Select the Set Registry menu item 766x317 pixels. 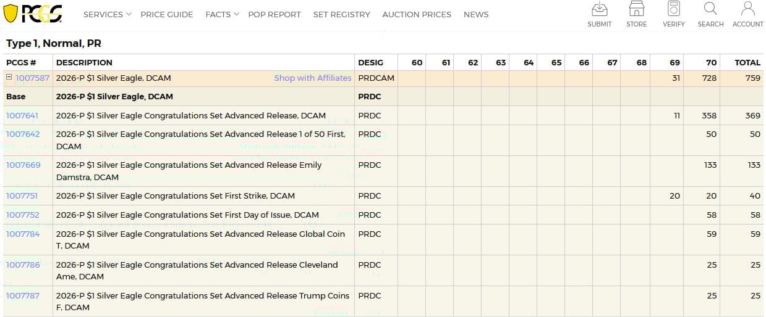[x=341, y=14]
